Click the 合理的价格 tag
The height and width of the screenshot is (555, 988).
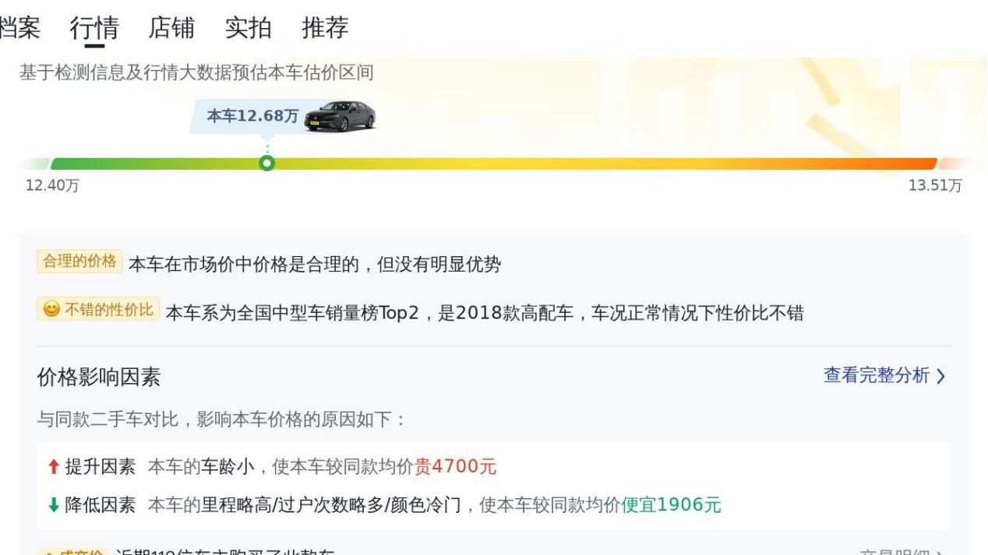pos(79,262)
